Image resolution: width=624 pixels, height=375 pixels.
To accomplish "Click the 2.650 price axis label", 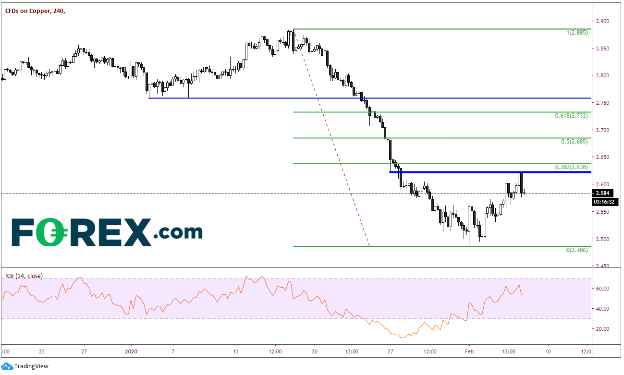I will [603, 157].
